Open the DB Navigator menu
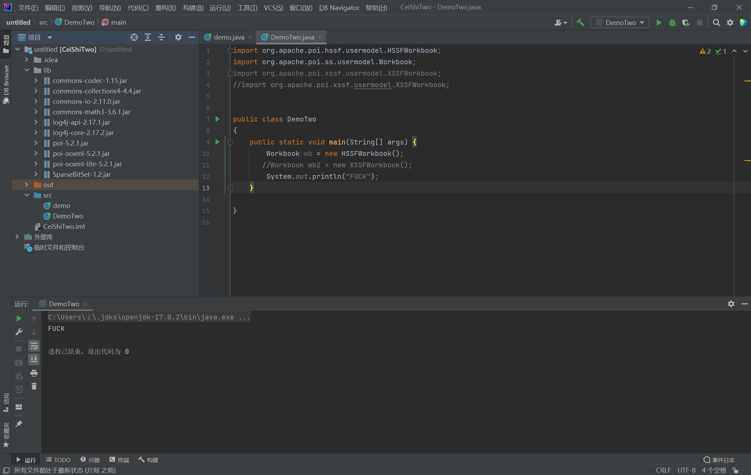This screenshot has height=475, width=751. (339, 8)
